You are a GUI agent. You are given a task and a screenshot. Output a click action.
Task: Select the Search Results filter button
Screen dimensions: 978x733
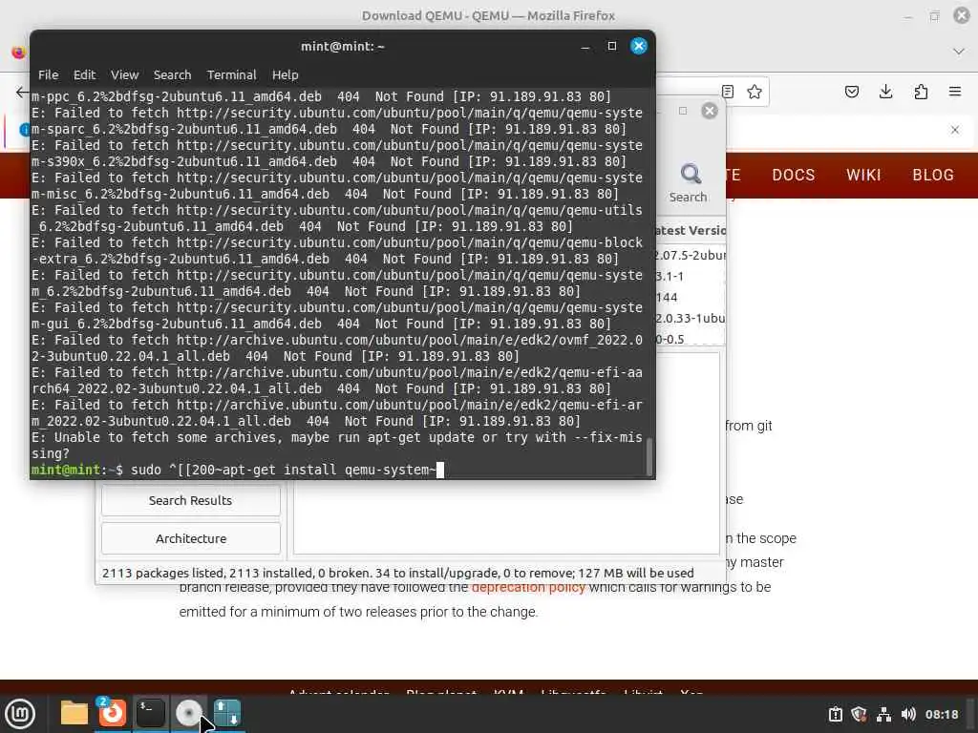pos(191,500)
